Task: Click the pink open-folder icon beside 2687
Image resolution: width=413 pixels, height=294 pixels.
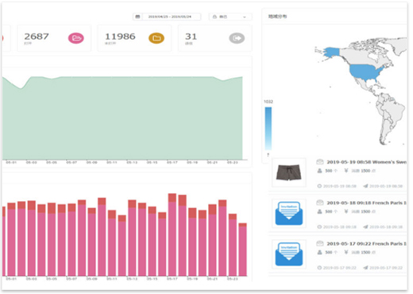Action: 76,38
